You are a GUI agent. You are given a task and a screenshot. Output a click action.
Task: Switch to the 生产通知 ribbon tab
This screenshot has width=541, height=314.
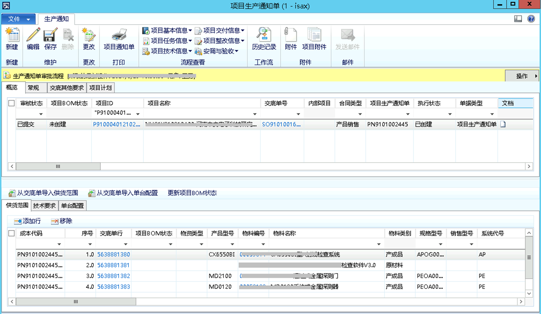[x=57, y=19]
